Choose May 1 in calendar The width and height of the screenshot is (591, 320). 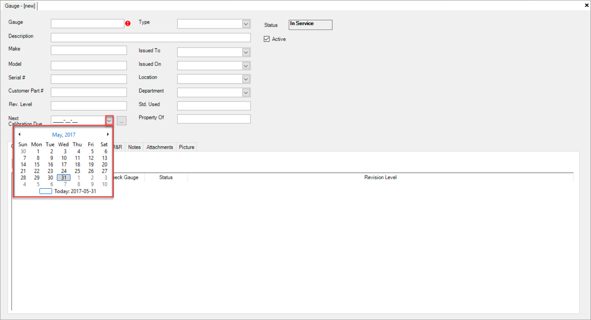(x=38, y=151)
